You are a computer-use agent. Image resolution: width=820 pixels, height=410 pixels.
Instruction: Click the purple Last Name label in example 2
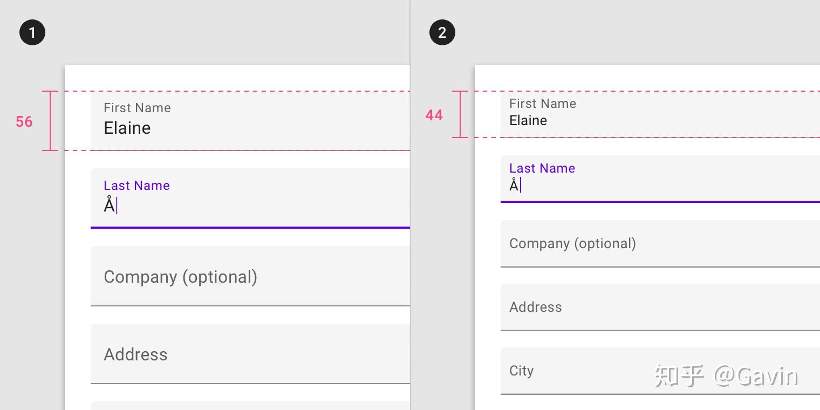[x=542, y=168]
